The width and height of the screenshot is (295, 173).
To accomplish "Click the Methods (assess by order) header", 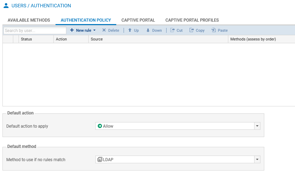I will 253,39.
